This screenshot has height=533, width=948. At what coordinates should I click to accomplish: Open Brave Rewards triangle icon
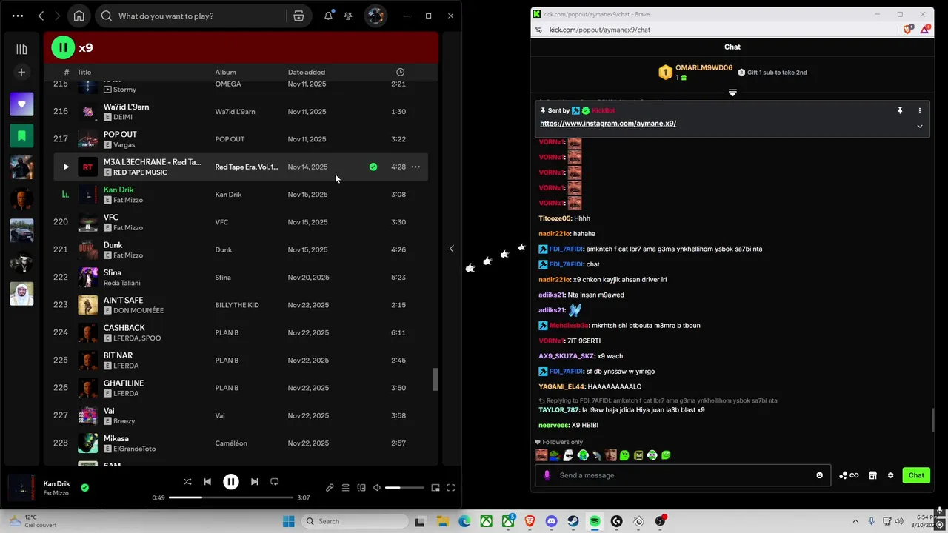925,30
